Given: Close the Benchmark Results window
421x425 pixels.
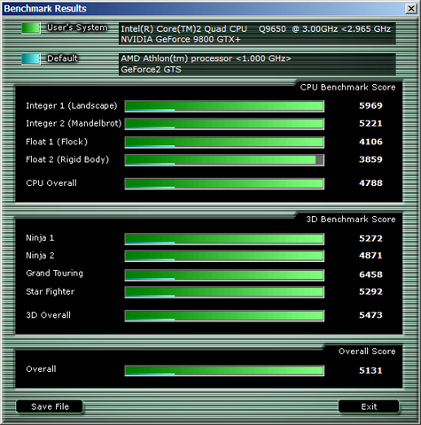Looking at the screenshot, I should point(411,9).
